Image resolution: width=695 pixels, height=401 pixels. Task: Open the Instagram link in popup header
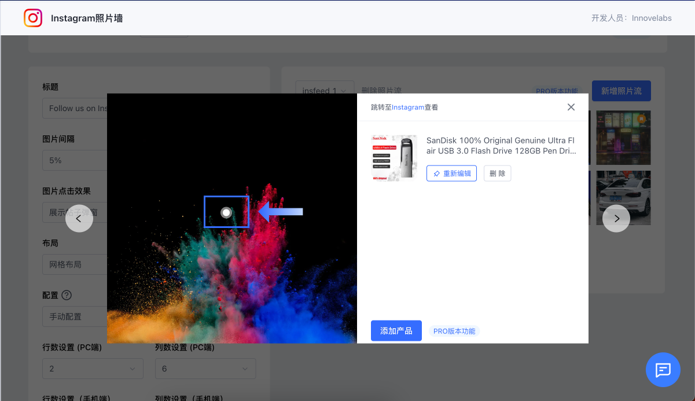(x=407, y=107)
